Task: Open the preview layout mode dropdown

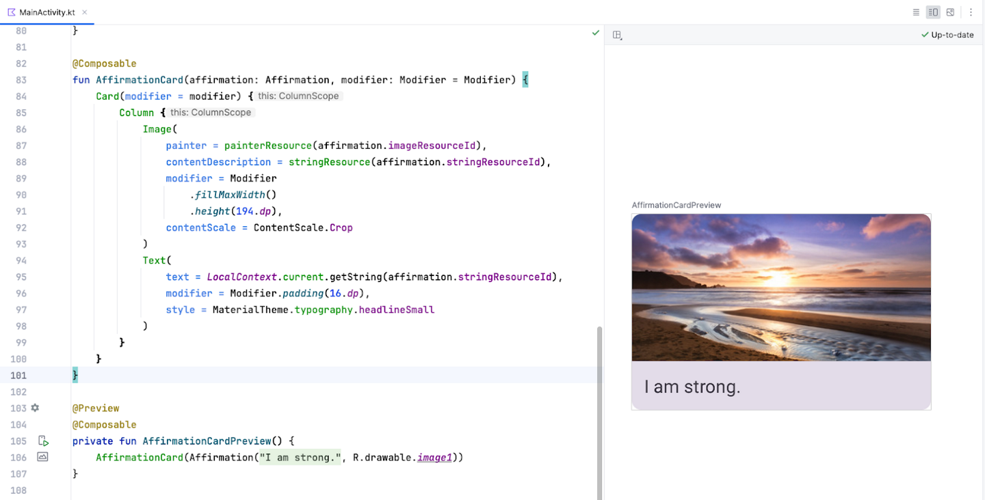Action: coord(617,35)
